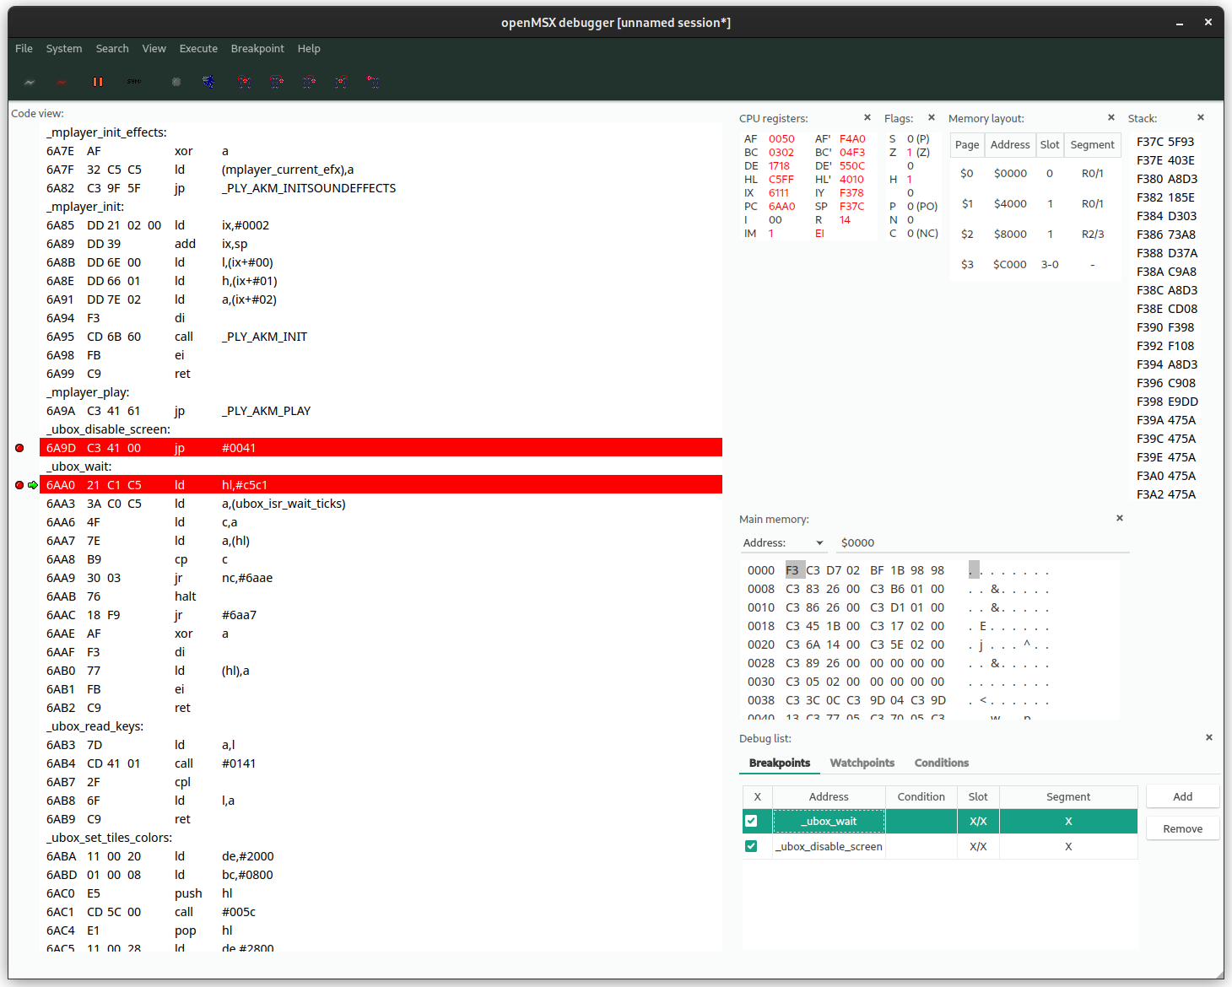Click the third step icon in the toolbar

click(x=309, y=82)
